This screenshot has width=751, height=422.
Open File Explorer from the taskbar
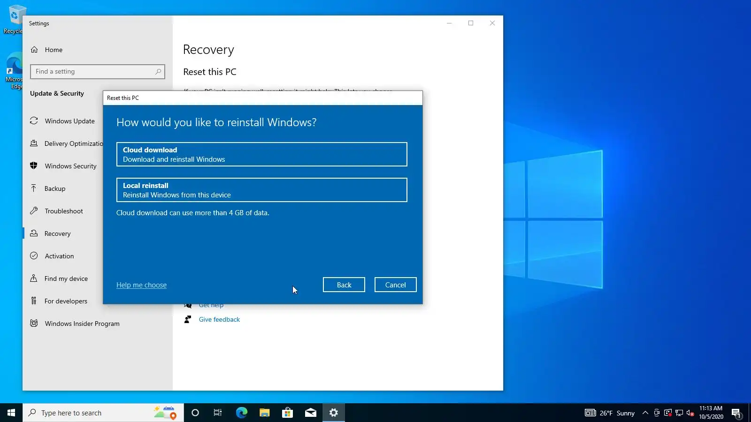coord(264,413)
